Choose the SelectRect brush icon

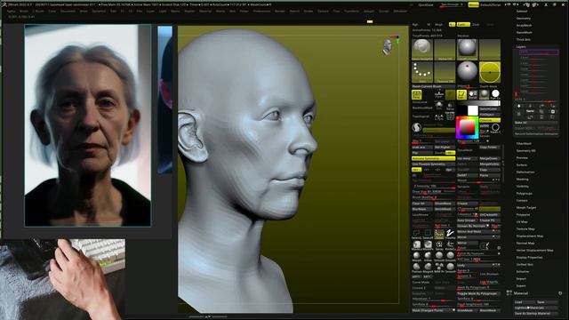coord(429,234)
